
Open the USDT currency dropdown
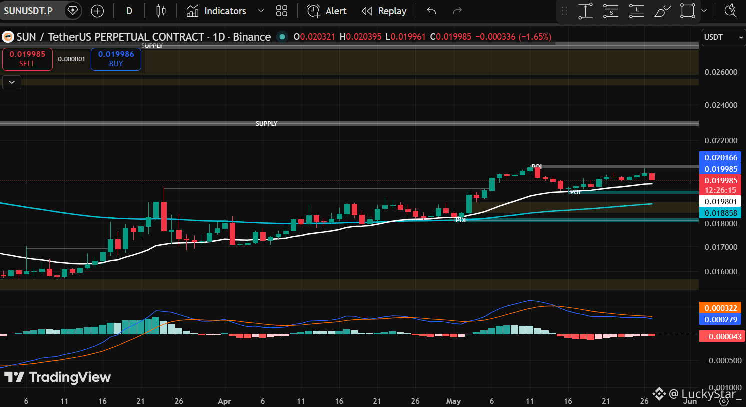tap(723, 37)
